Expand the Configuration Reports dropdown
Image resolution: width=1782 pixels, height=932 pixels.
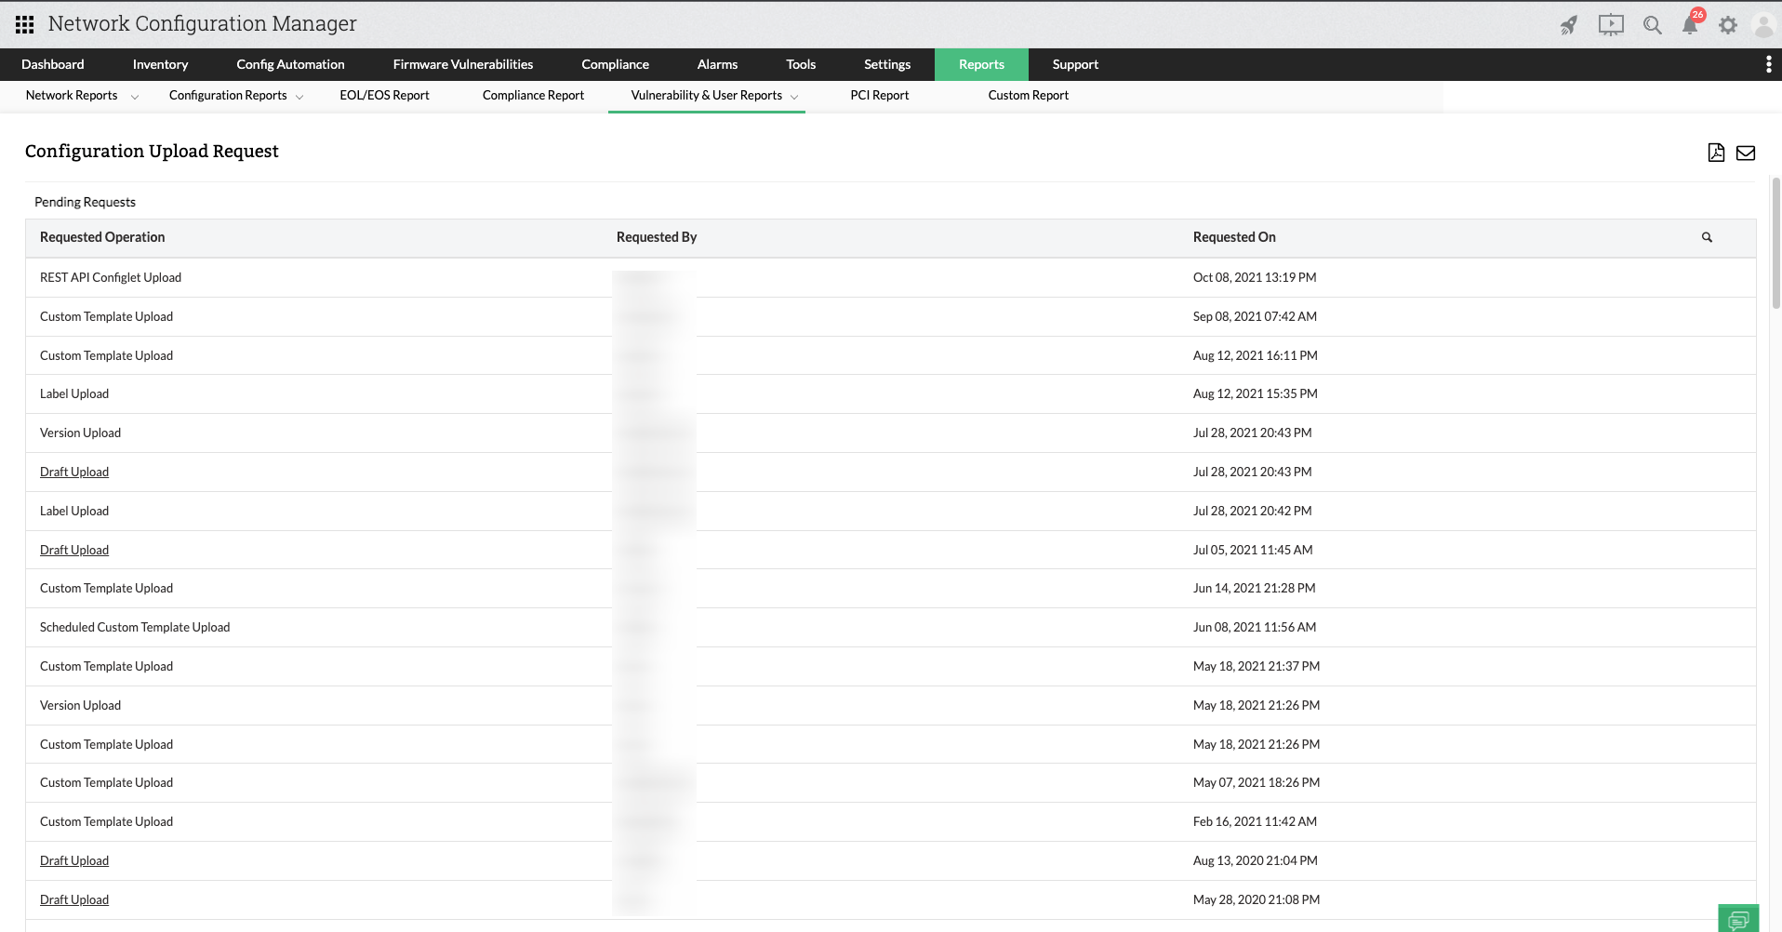299,97
